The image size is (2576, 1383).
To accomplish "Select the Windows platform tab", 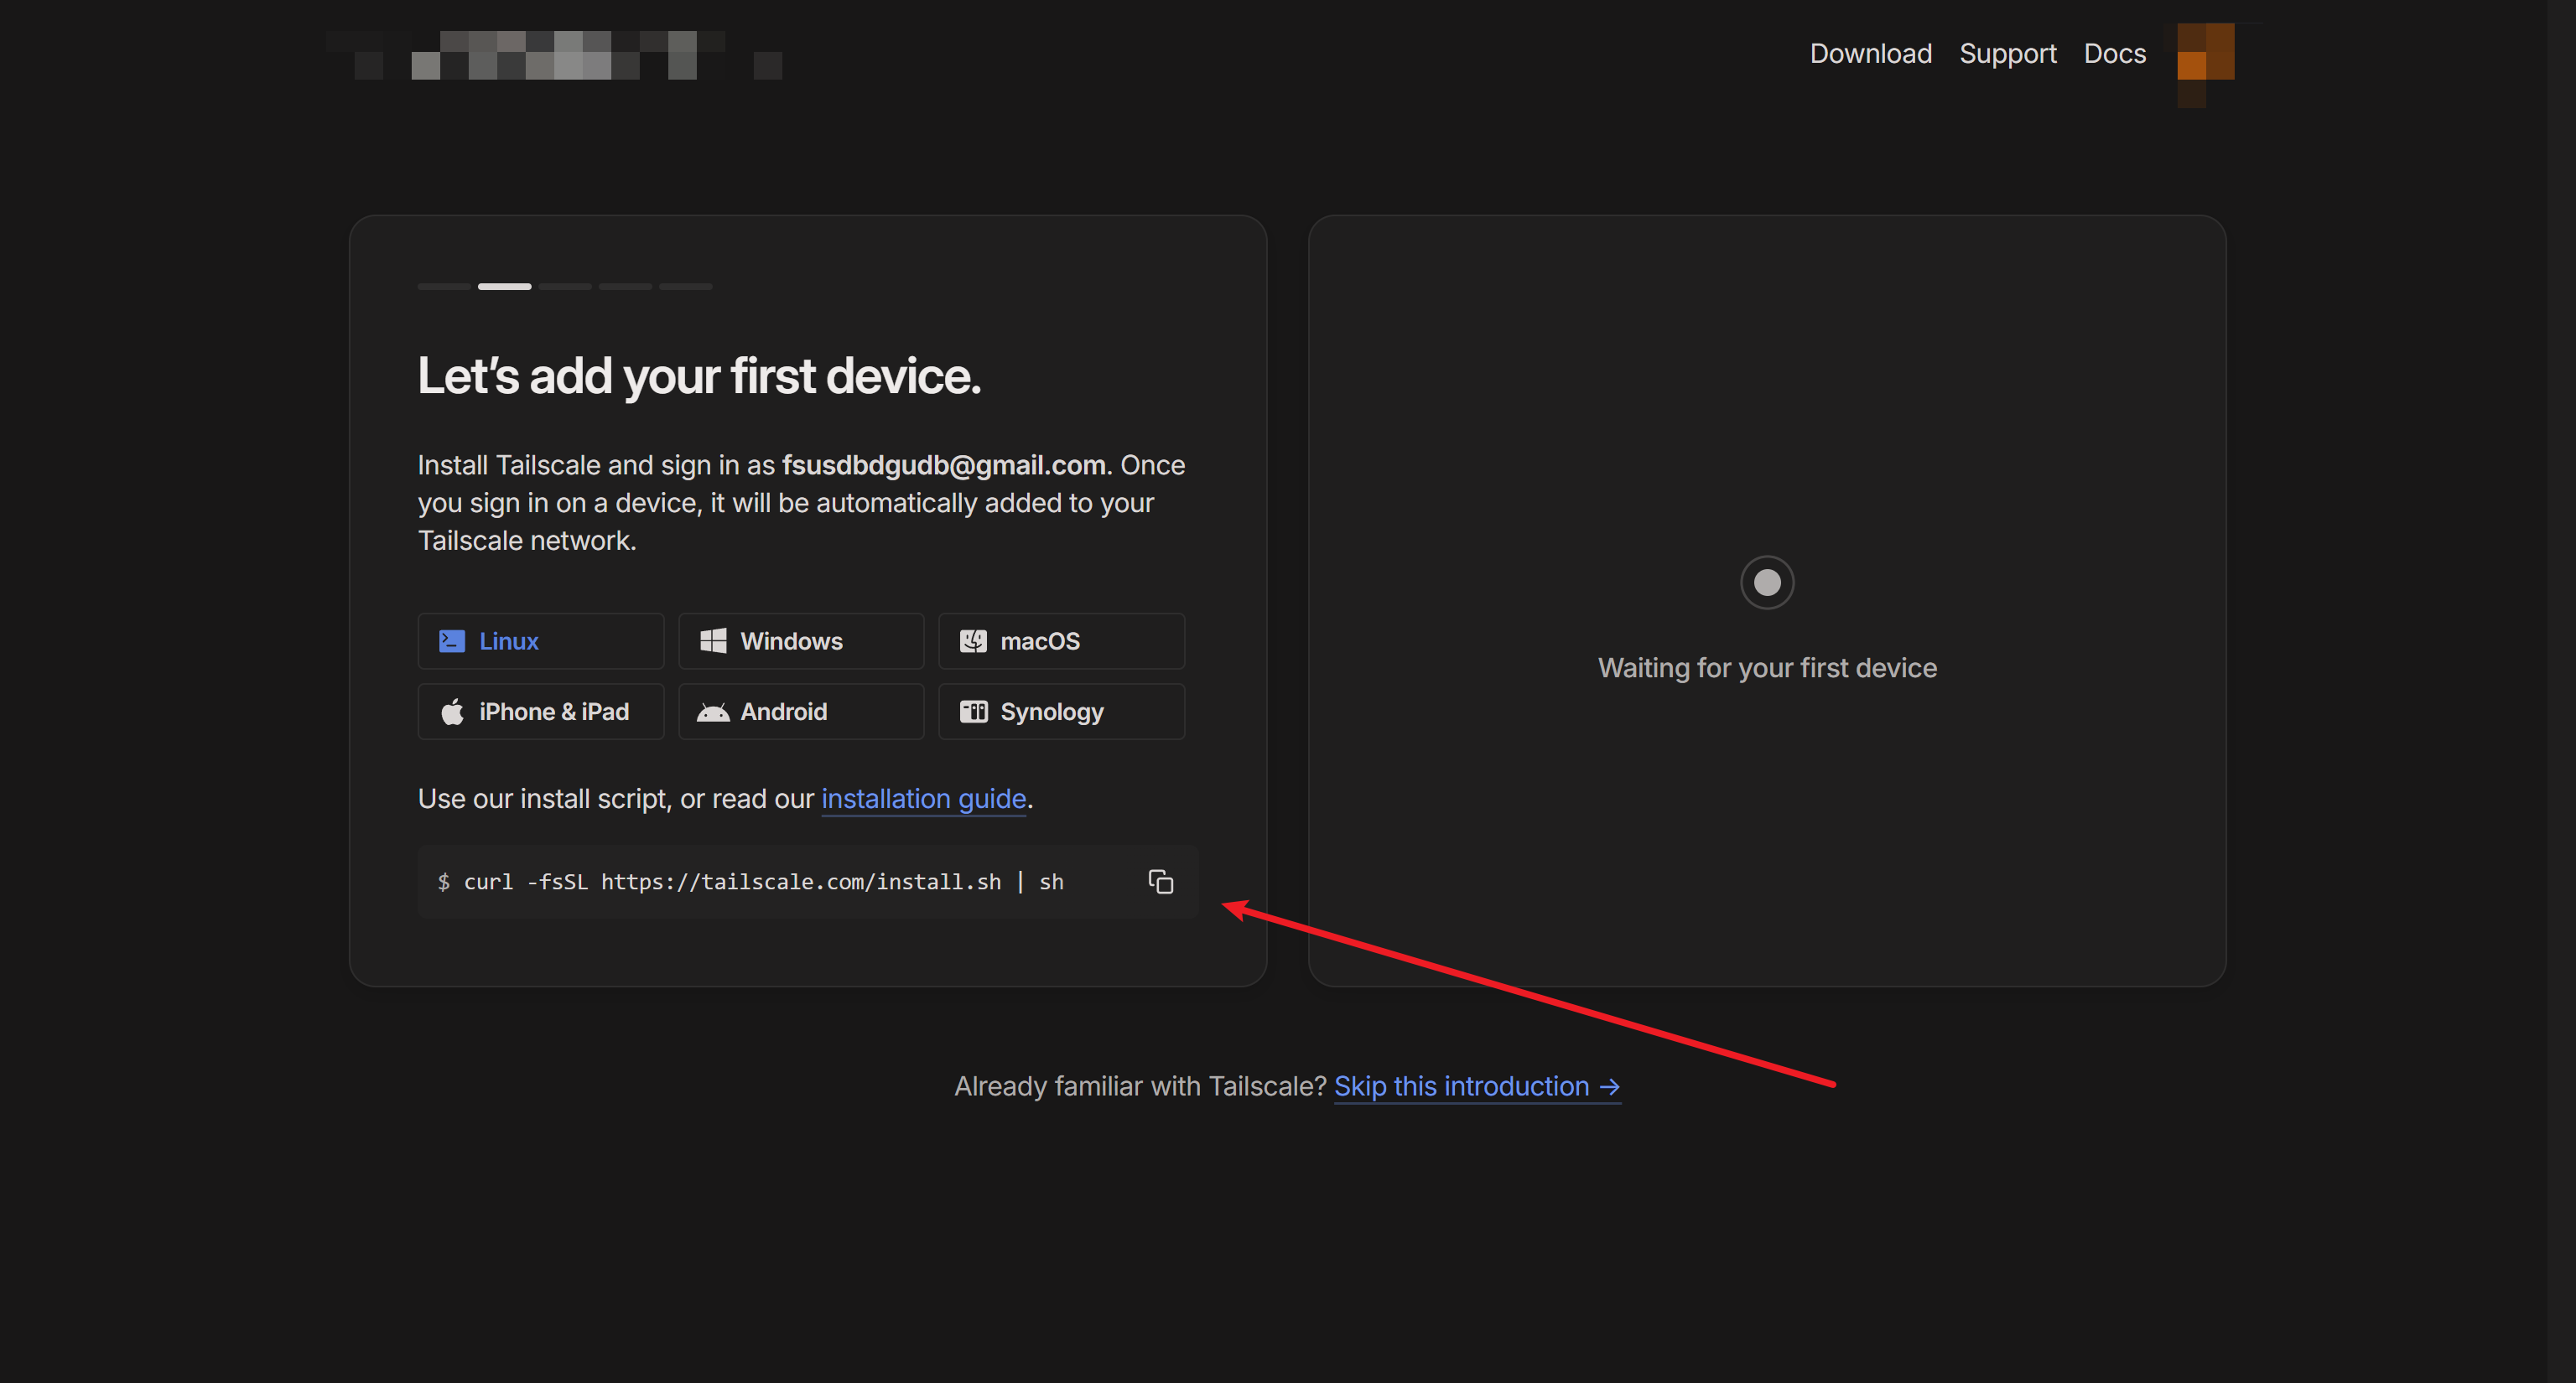I will point(801,640).
